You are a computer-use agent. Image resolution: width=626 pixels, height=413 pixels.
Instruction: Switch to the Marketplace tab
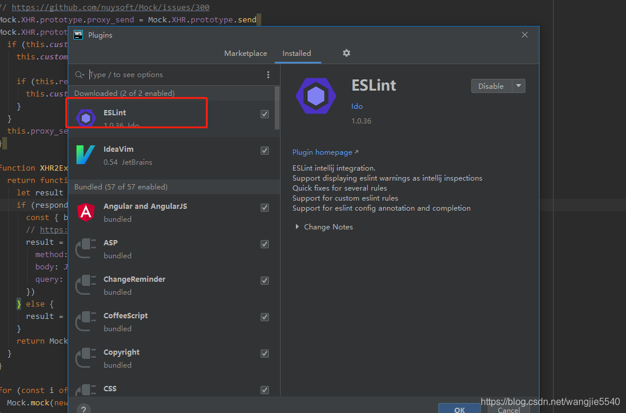(x=245, y=53)
